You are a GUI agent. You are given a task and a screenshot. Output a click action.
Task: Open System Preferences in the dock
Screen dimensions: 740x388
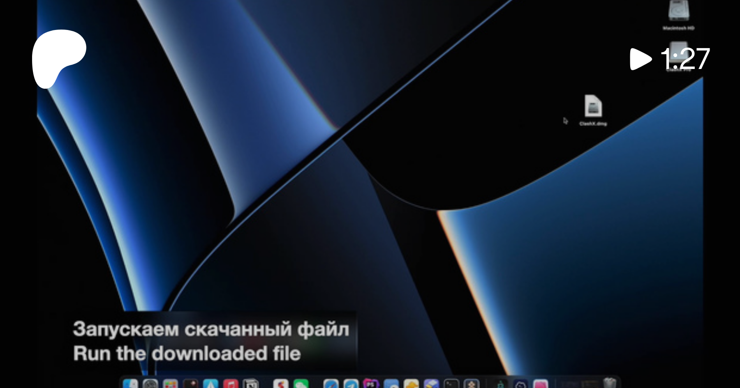click(150, 384)
